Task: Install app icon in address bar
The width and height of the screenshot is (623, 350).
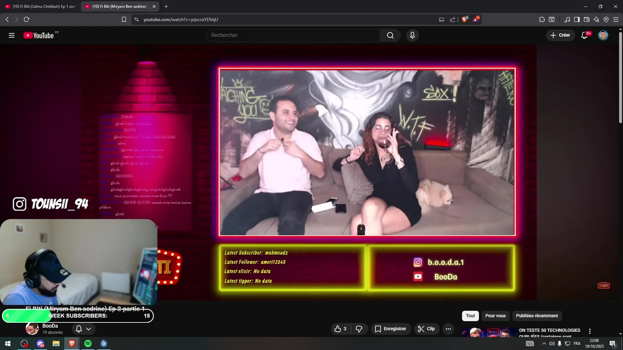Action: click(441, 19)
